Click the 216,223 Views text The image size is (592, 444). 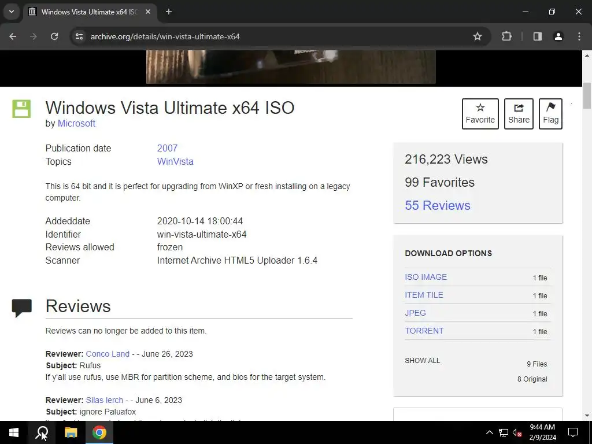click(x=446, y=159)
